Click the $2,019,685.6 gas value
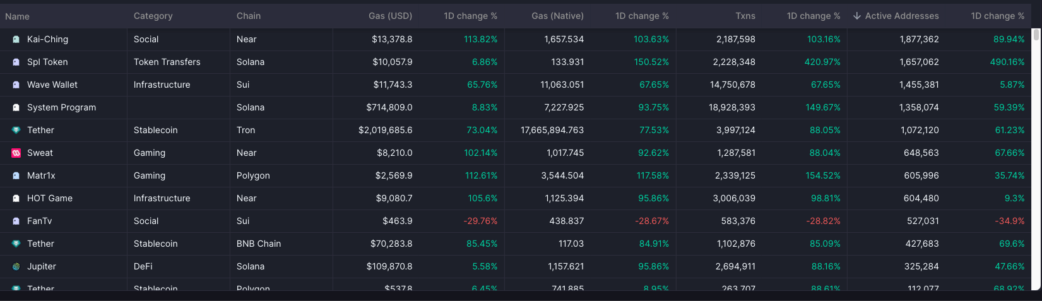The image size is (1042, 301). point(385,130)
